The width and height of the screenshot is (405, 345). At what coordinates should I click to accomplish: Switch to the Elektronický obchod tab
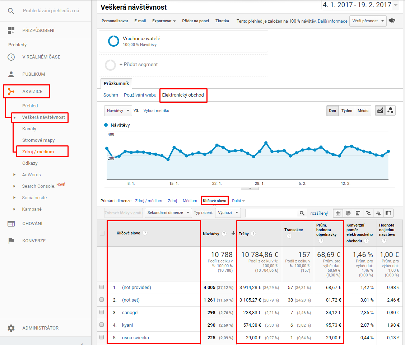point(183,95)
